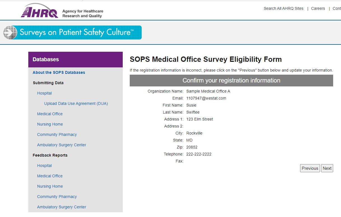Select Nursing Home under Feedback Reports
This screenshot has height=217, width=341.
click(50, 186)
